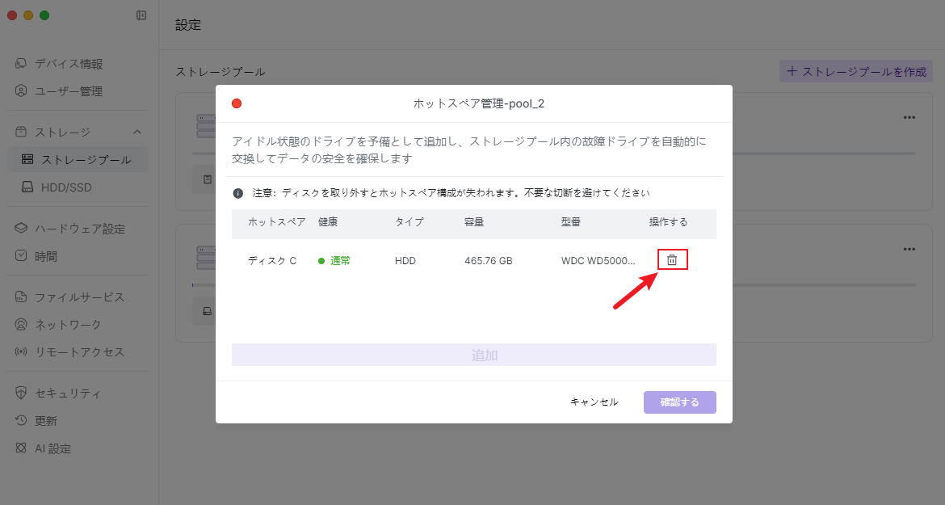
Task: Open ネットワーク settings
Action: pyautogui.click(x=68, y=325)
